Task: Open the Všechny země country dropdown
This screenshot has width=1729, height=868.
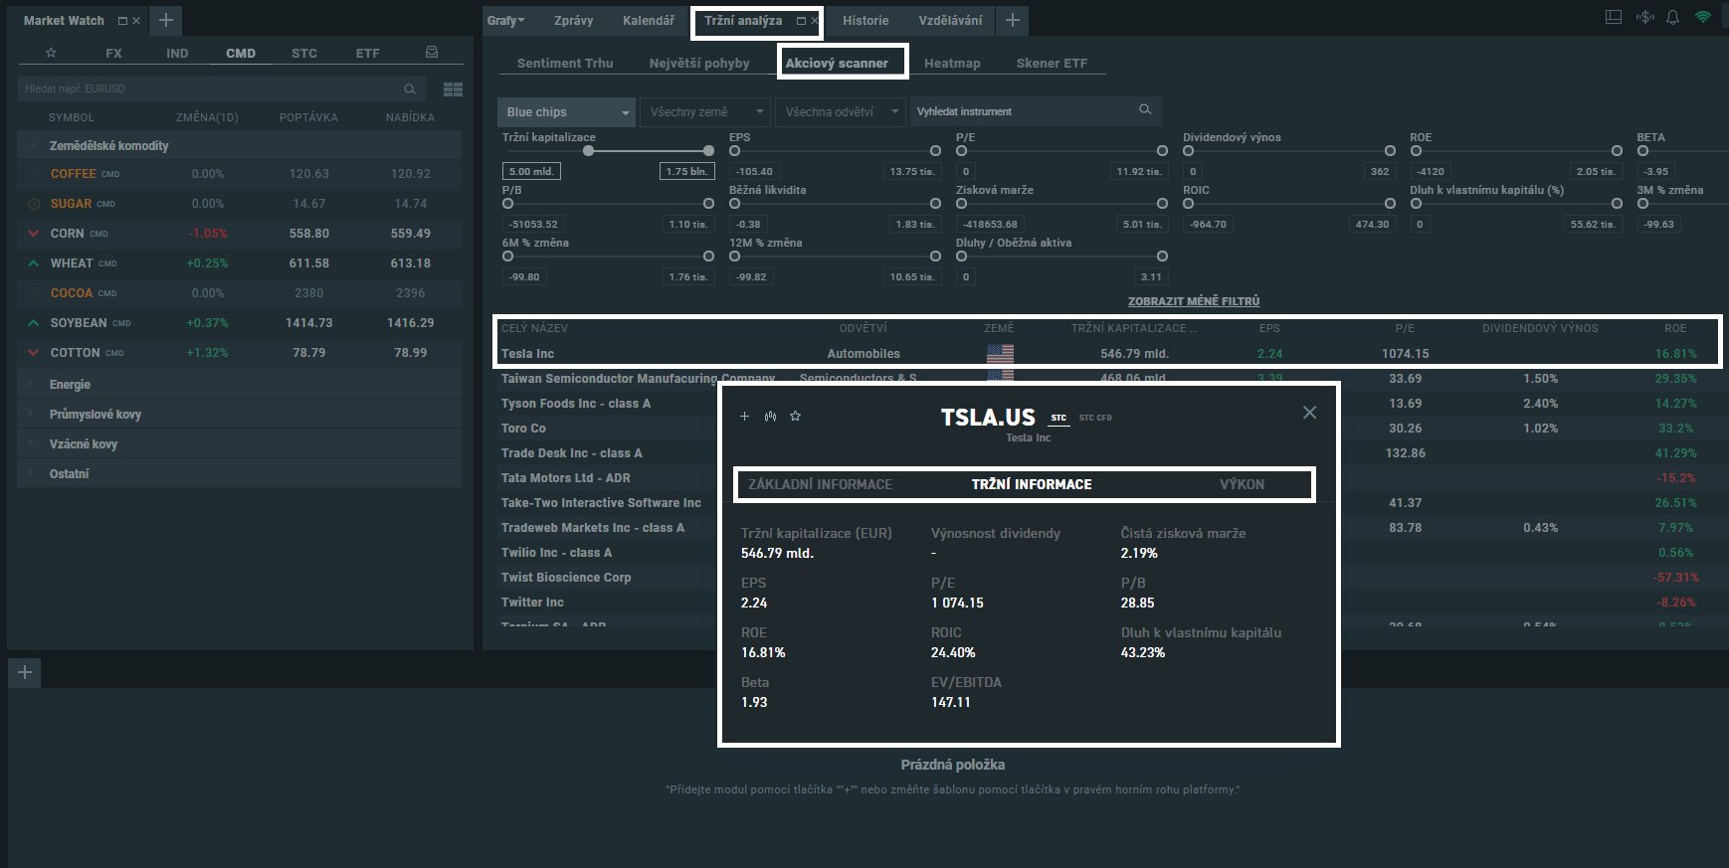Action: pyautogui.click(x=705, y=111)
